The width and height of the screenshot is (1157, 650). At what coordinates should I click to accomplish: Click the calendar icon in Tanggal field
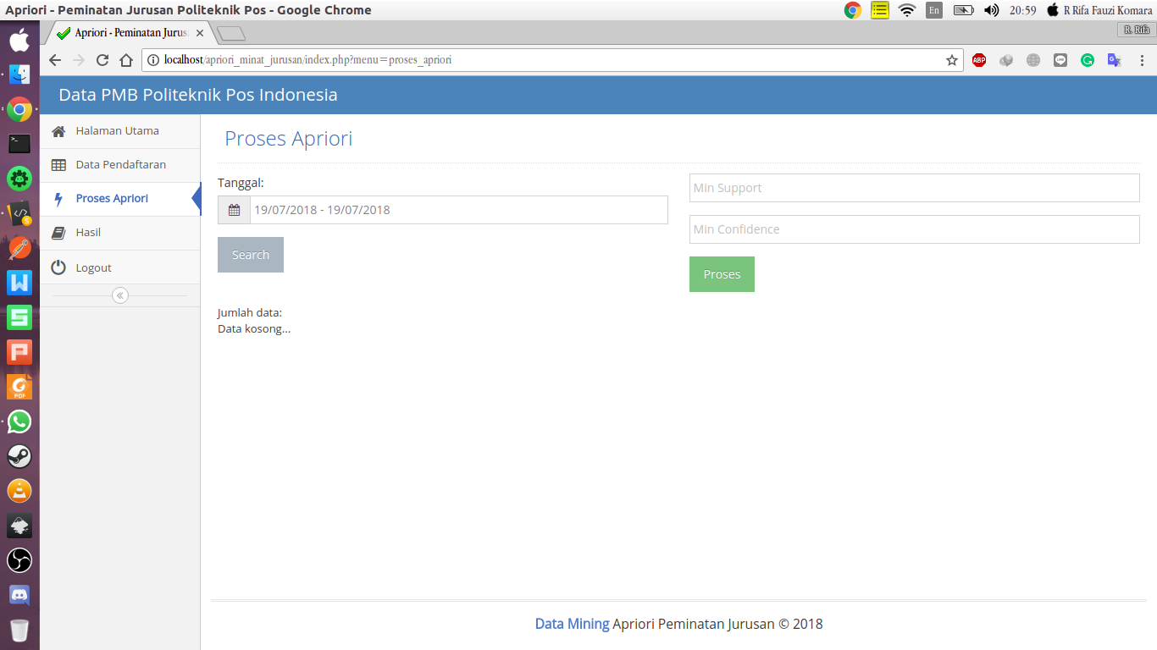[x=234, y=210]
